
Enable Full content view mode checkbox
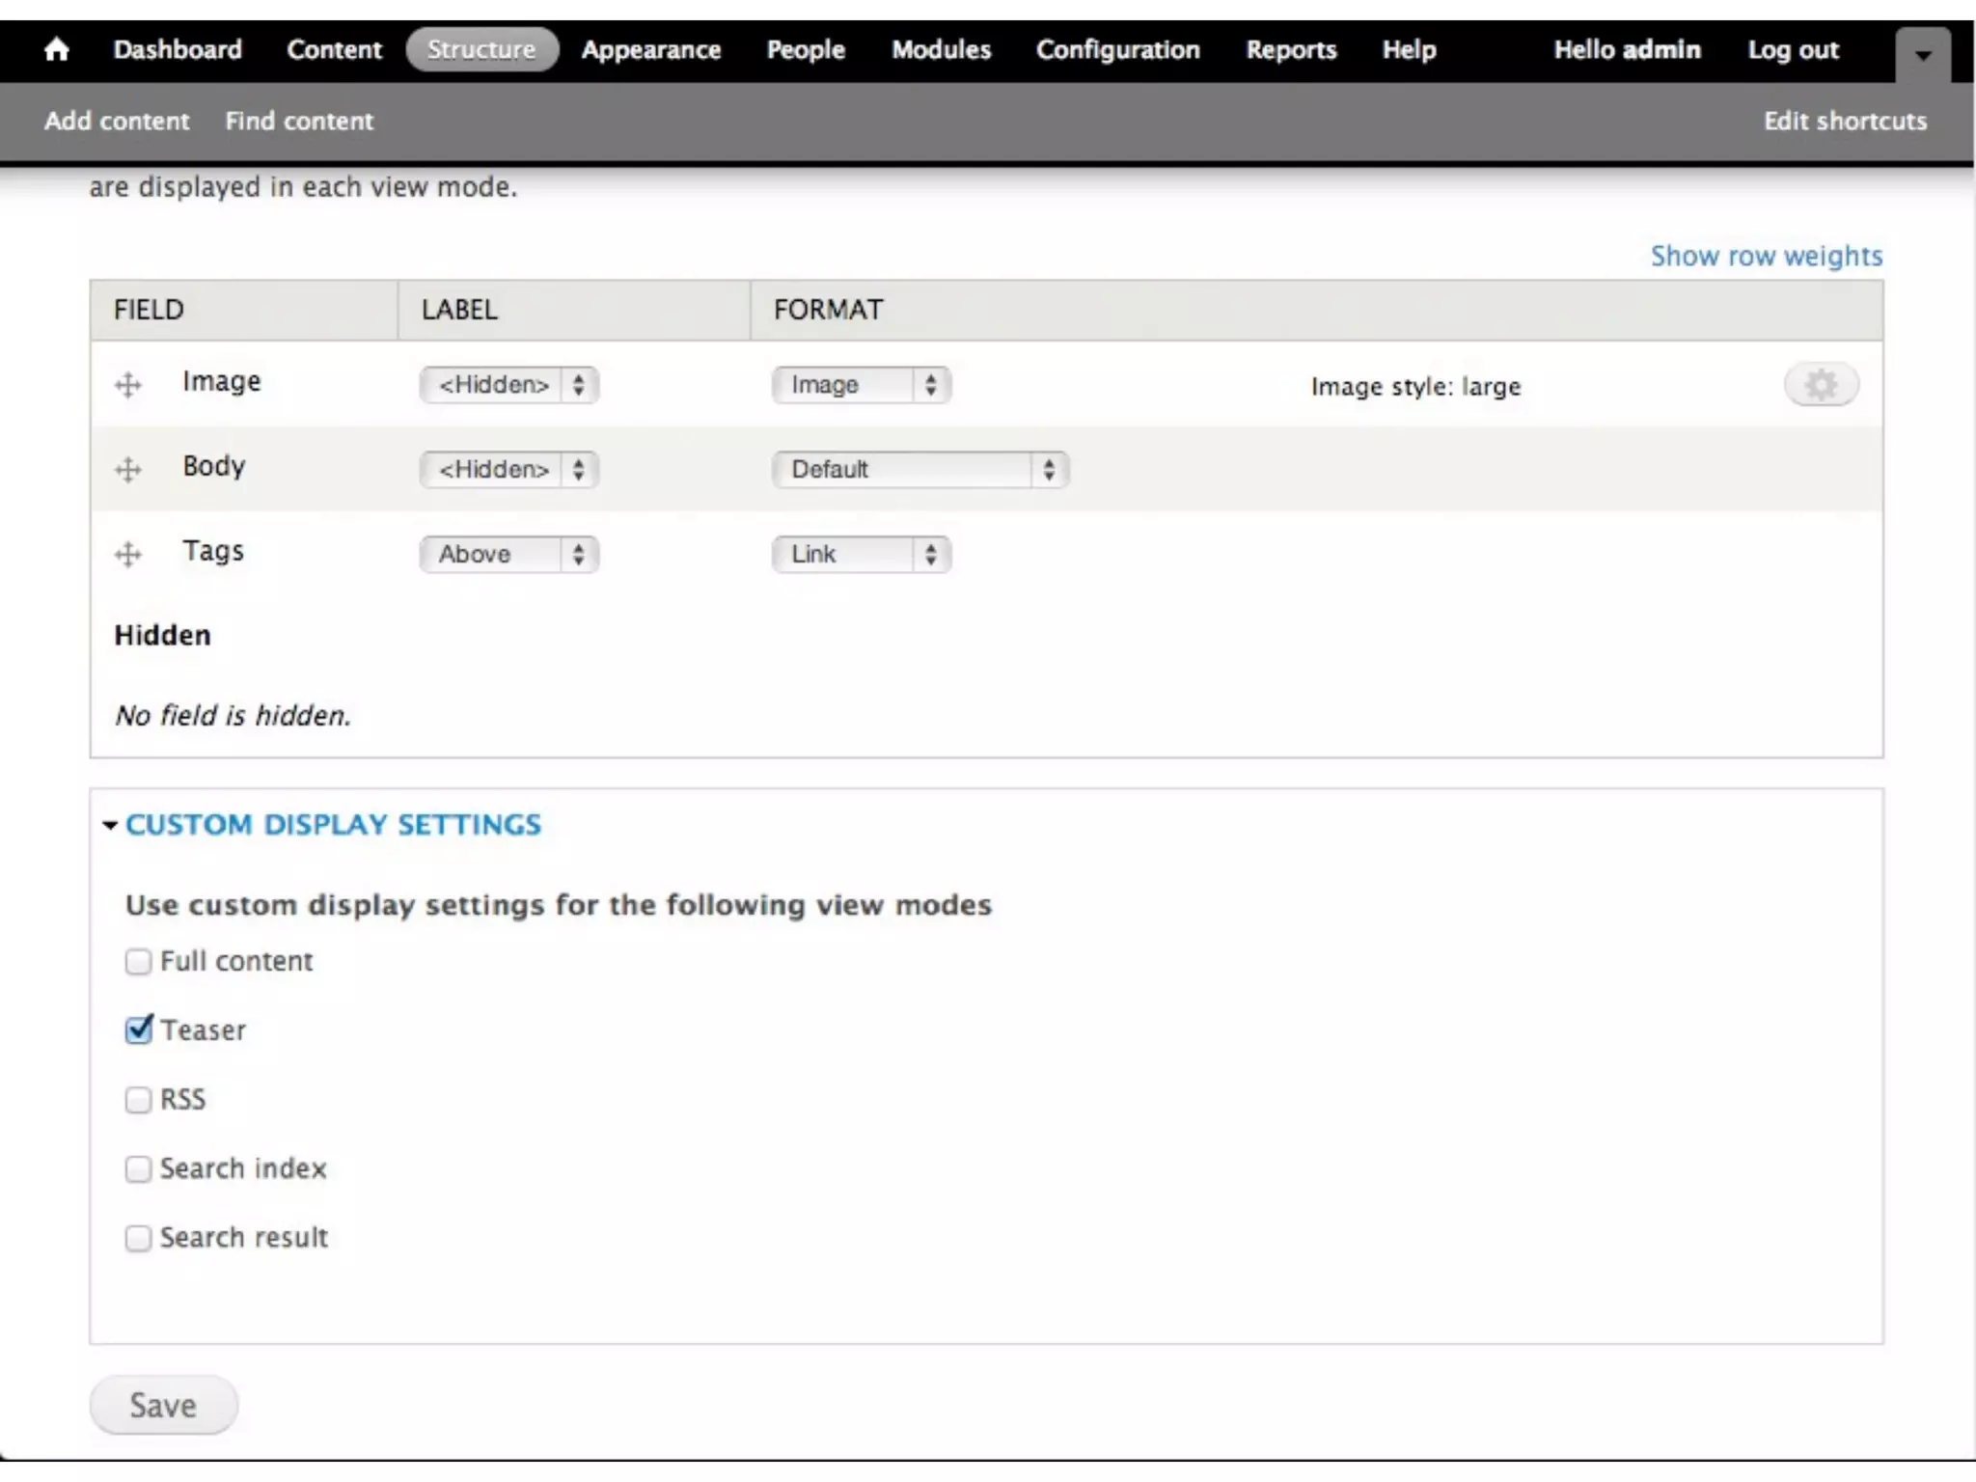(x=139, y=962)
